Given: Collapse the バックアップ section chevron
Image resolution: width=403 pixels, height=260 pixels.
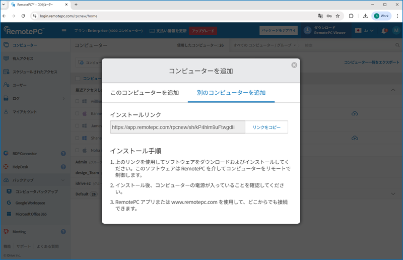Looking at the screenshot, I should [x=63, y=180].
